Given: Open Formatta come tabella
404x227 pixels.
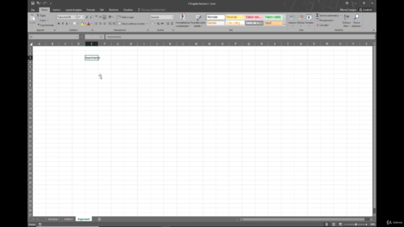Looking at the screenshot, I should pos(198,21).
